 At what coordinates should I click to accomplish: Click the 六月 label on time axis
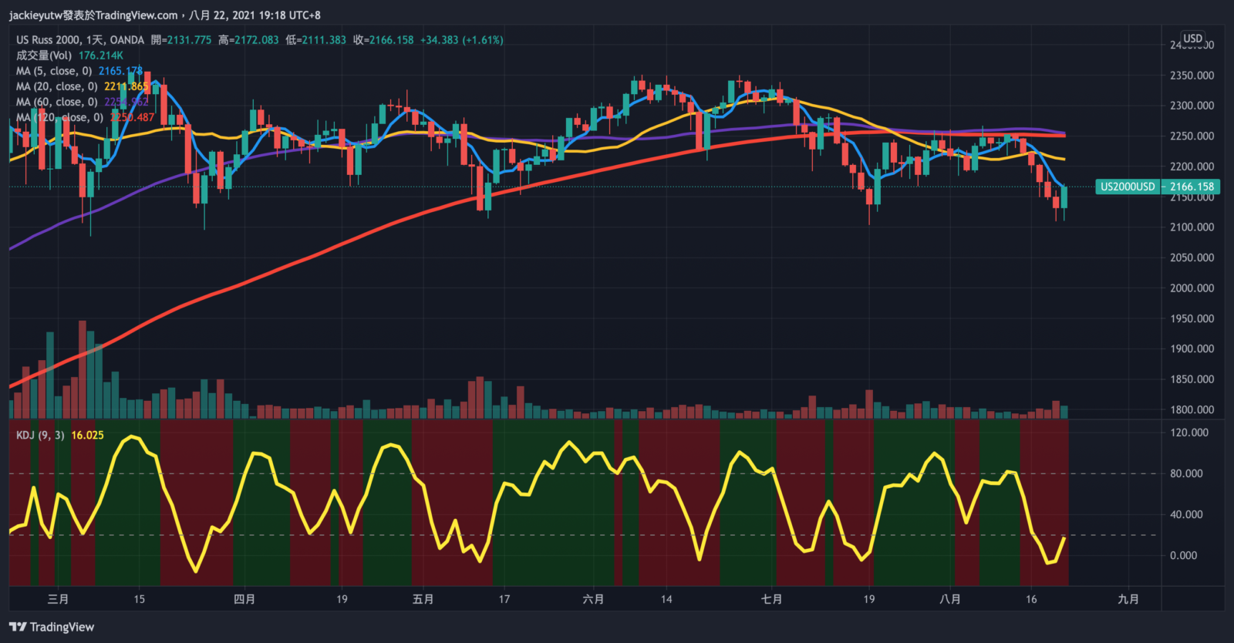(593, 599)
